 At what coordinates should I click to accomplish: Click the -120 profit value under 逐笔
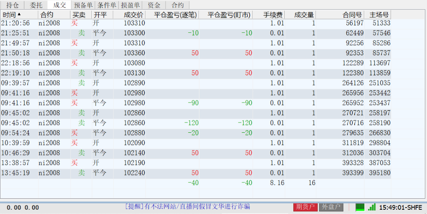click(191, 123)
